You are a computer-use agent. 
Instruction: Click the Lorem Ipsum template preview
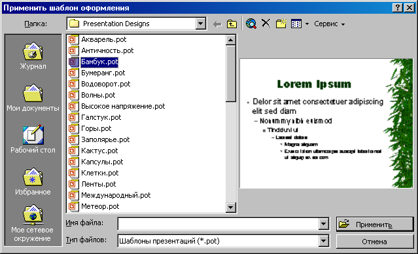click(326, 123)
